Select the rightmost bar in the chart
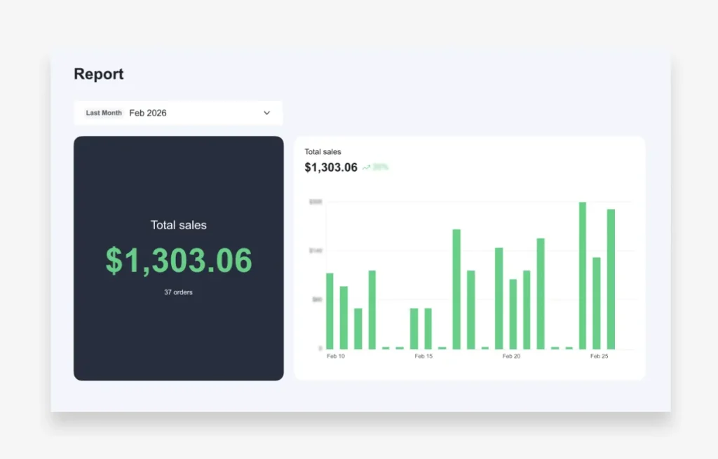The height and width of the screenshot is (459, 718). [x=611, y=278]
